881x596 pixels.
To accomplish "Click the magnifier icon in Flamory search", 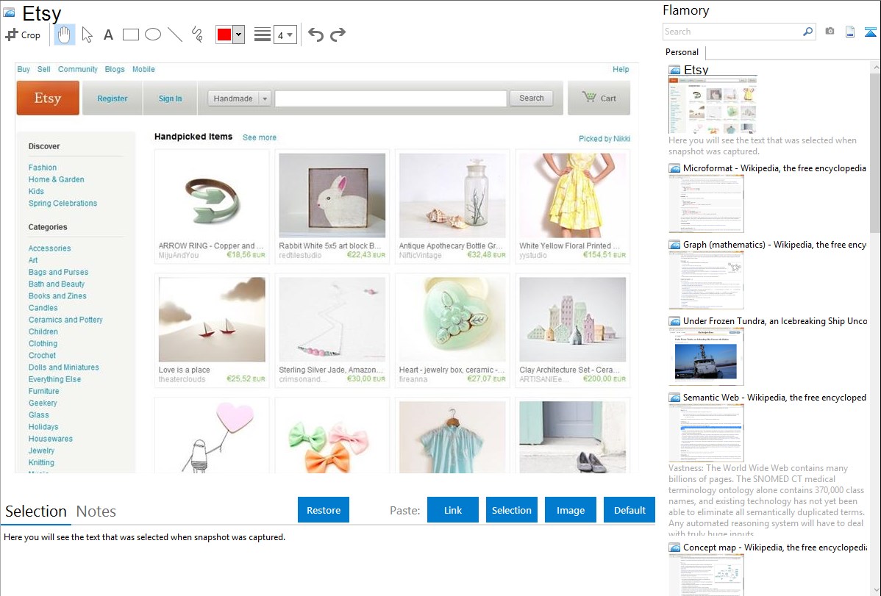I will point(807,32).
